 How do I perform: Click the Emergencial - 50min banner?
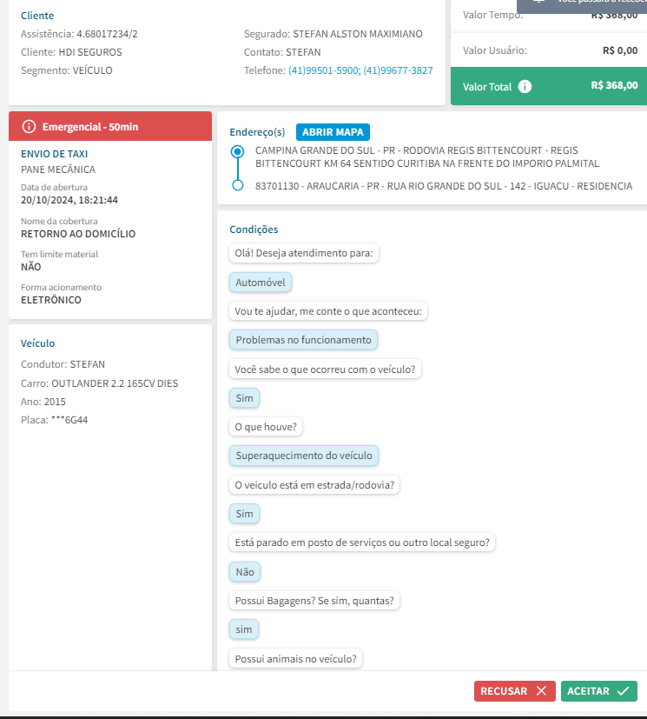pyautogui.click(x=109, y=127)
